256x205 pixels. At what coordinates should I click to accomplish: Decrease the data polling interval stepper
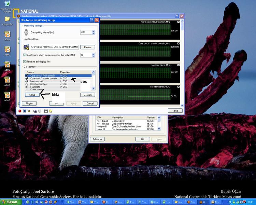click(x=93, y=33)
